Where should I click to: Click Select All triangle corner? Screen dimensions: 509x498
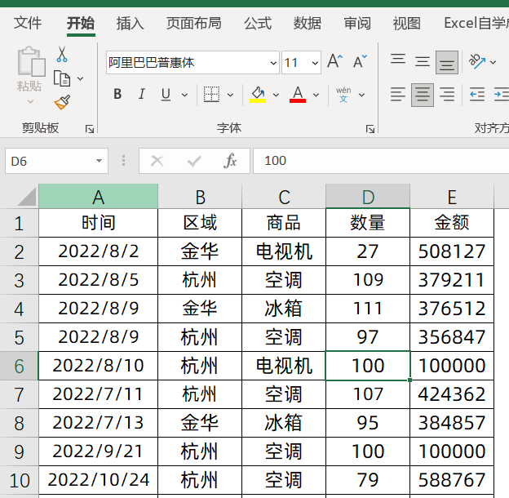pyautogui.click(x=27, y=197)
